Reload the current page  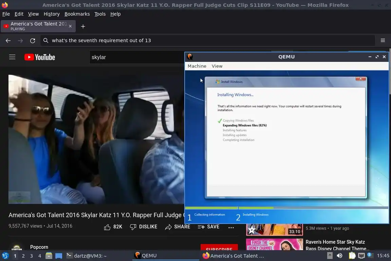click(33, 40)
